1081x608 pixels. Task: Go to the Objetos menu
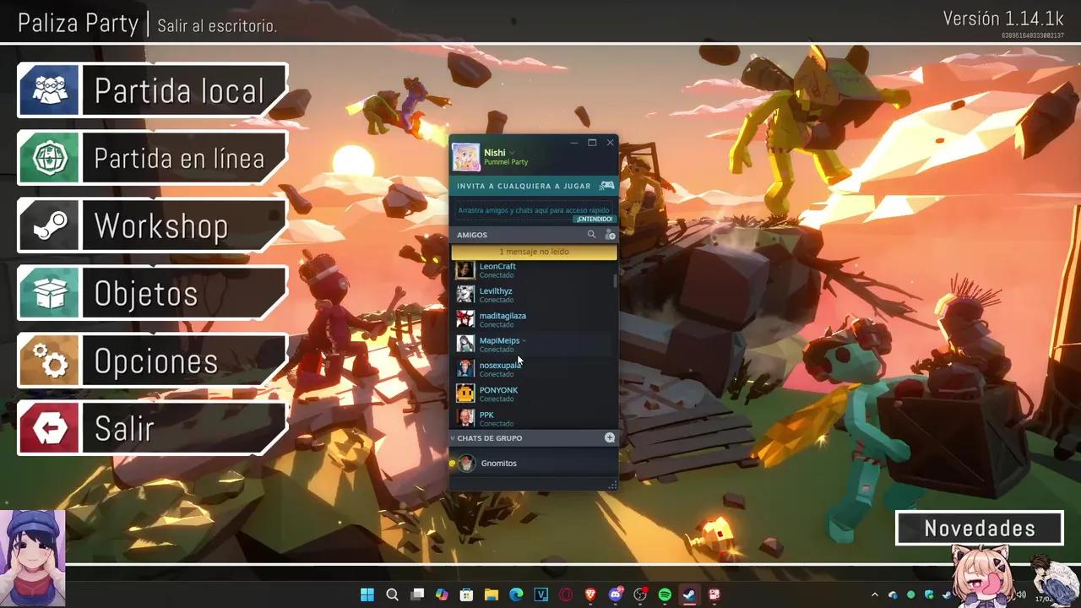pyautogui.click(x=152, y=293)
